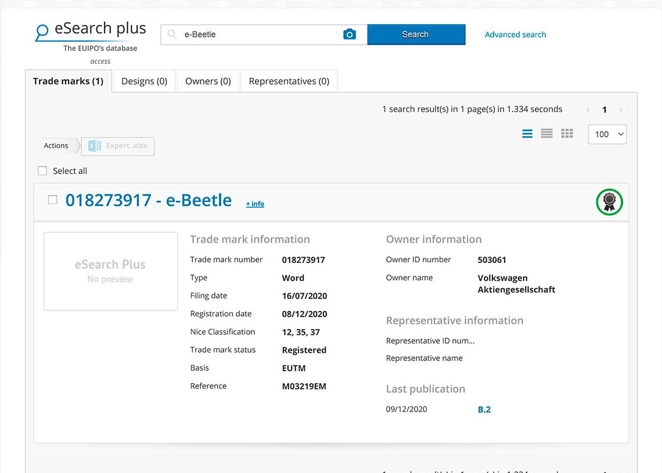The height and width of the screenshot is (473, 662).
Task: Check the Select all checkbox
Action: point(42,171)
